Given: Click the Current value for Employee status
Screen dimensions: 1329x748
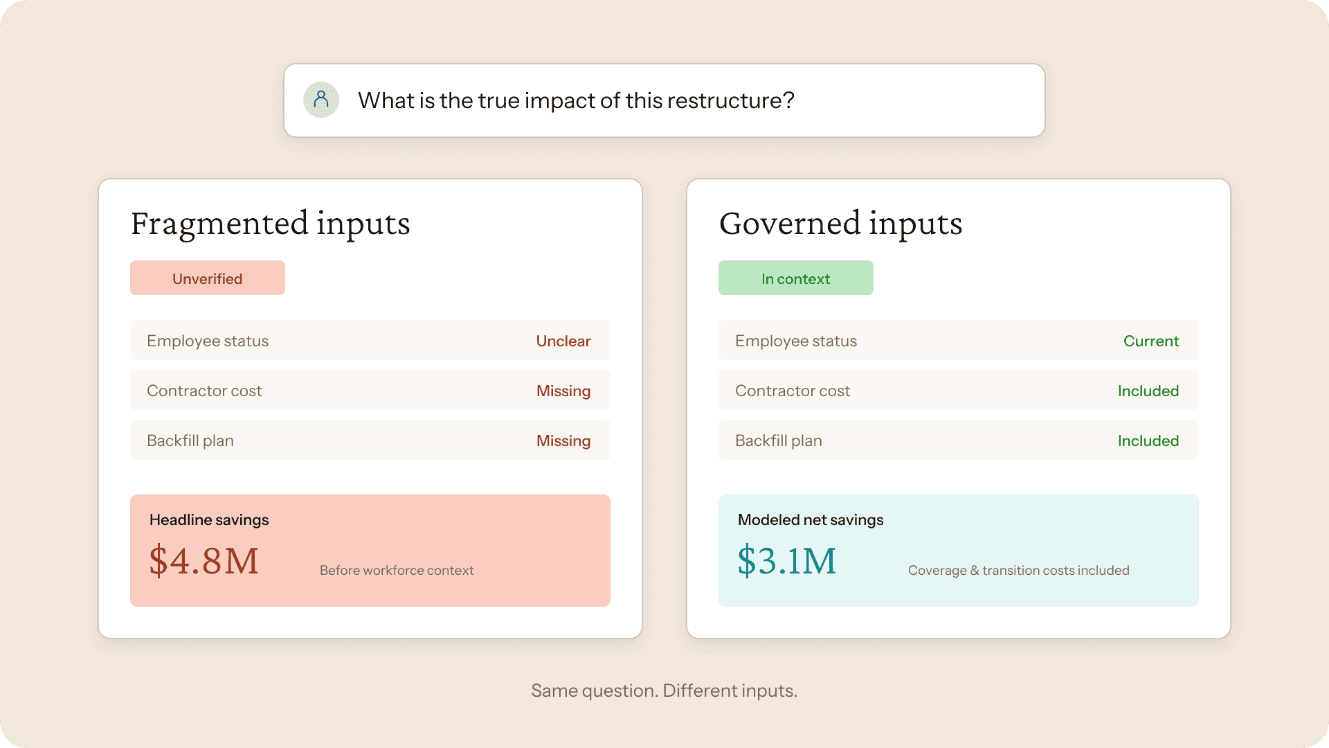Looking at the screenshot, I should (1151, 341).
